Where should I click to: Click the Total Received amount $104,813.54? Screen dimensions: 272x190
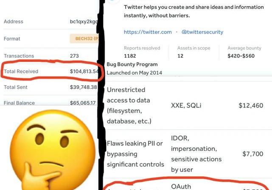click(x=85, y=71)
